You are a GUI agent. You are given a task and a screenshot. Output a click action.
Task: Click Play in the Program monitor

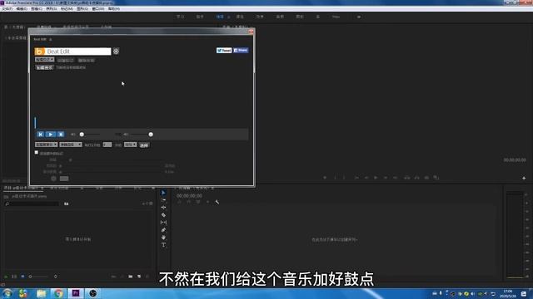coord(376,178)
